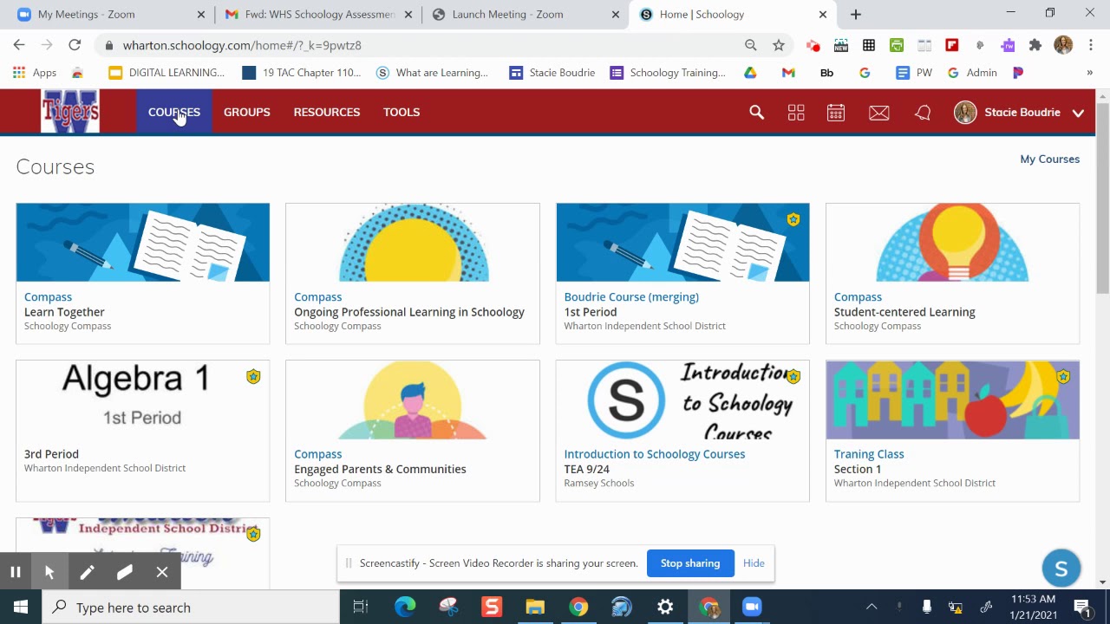Open the Google Drive bookmark icon
The image size is (1110, 624).
point(750,73)
